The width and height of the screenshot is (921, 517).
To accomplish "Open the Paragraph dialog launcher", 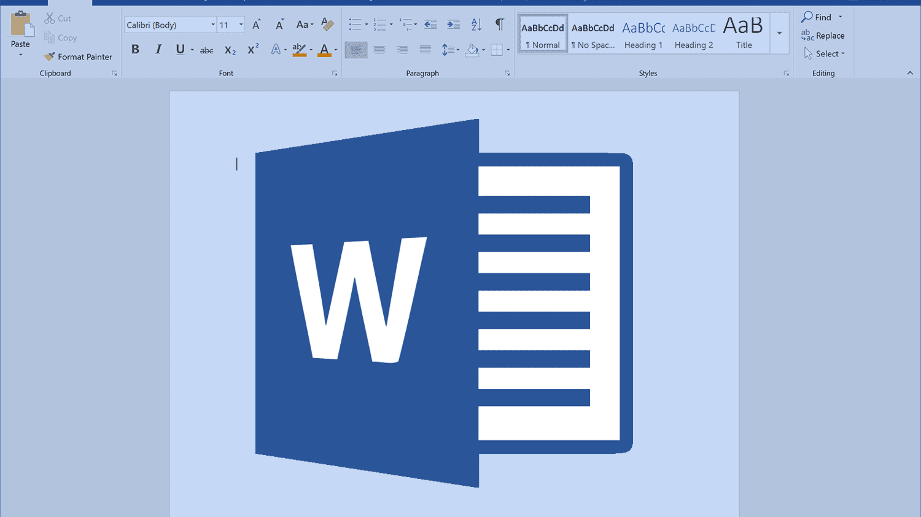I will pyautogui.click(x=507, y=74).
